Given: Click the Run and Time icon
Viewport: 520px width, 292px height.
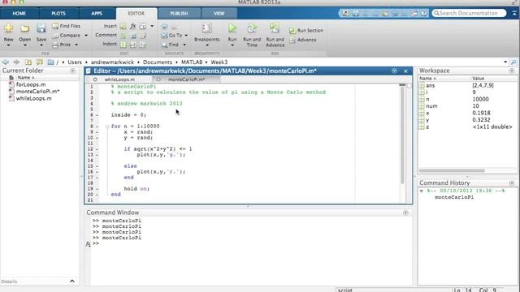Looking at the screenshot, I should (252, 28).
